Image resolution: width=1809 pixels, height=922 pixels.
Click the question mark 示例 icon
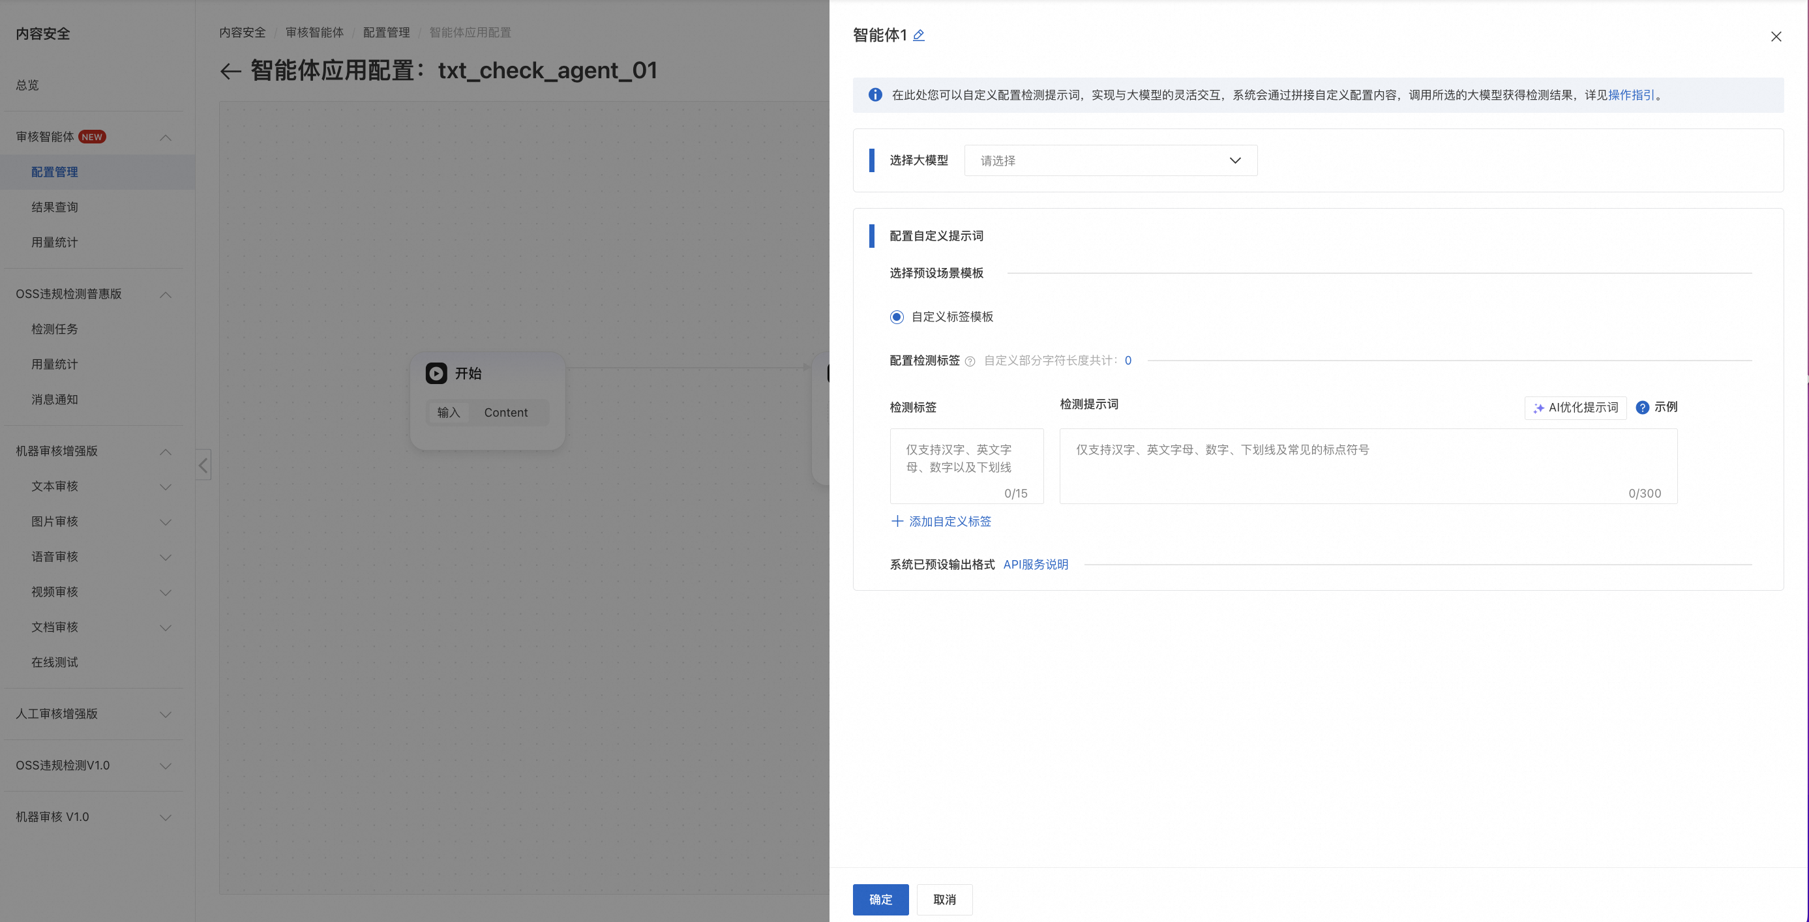(x=1642, y=408)
